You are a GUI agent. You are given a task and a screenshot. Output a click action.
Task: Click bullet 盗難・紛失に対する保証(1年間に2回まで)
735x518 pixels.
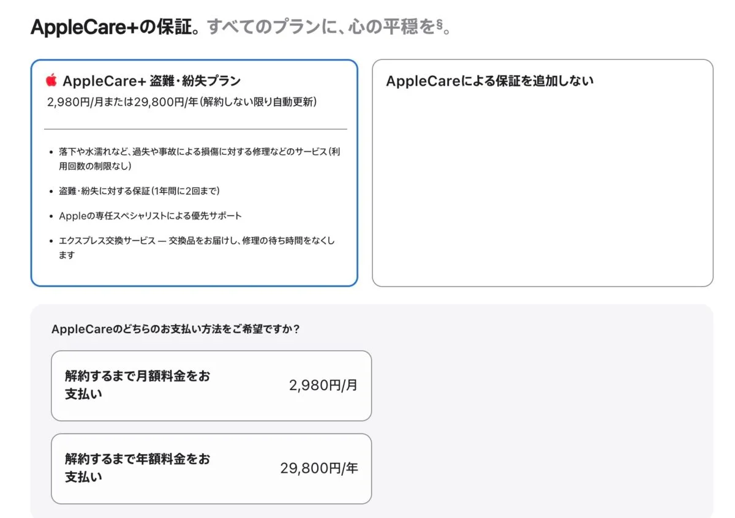coord(139,191)
